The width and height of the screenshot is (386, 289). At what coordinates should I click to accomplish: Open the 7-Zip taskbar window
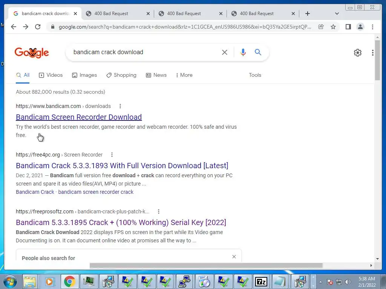pyautogui.click(x=261, y=281)
